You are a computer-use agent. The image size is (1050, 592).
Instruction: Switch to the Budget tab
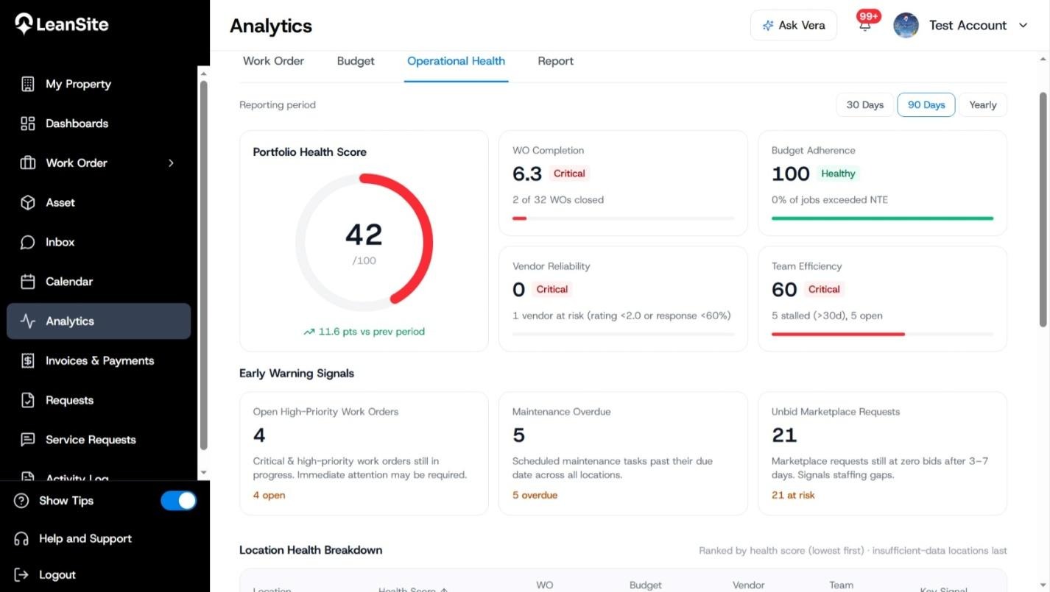tap(356, 61)
